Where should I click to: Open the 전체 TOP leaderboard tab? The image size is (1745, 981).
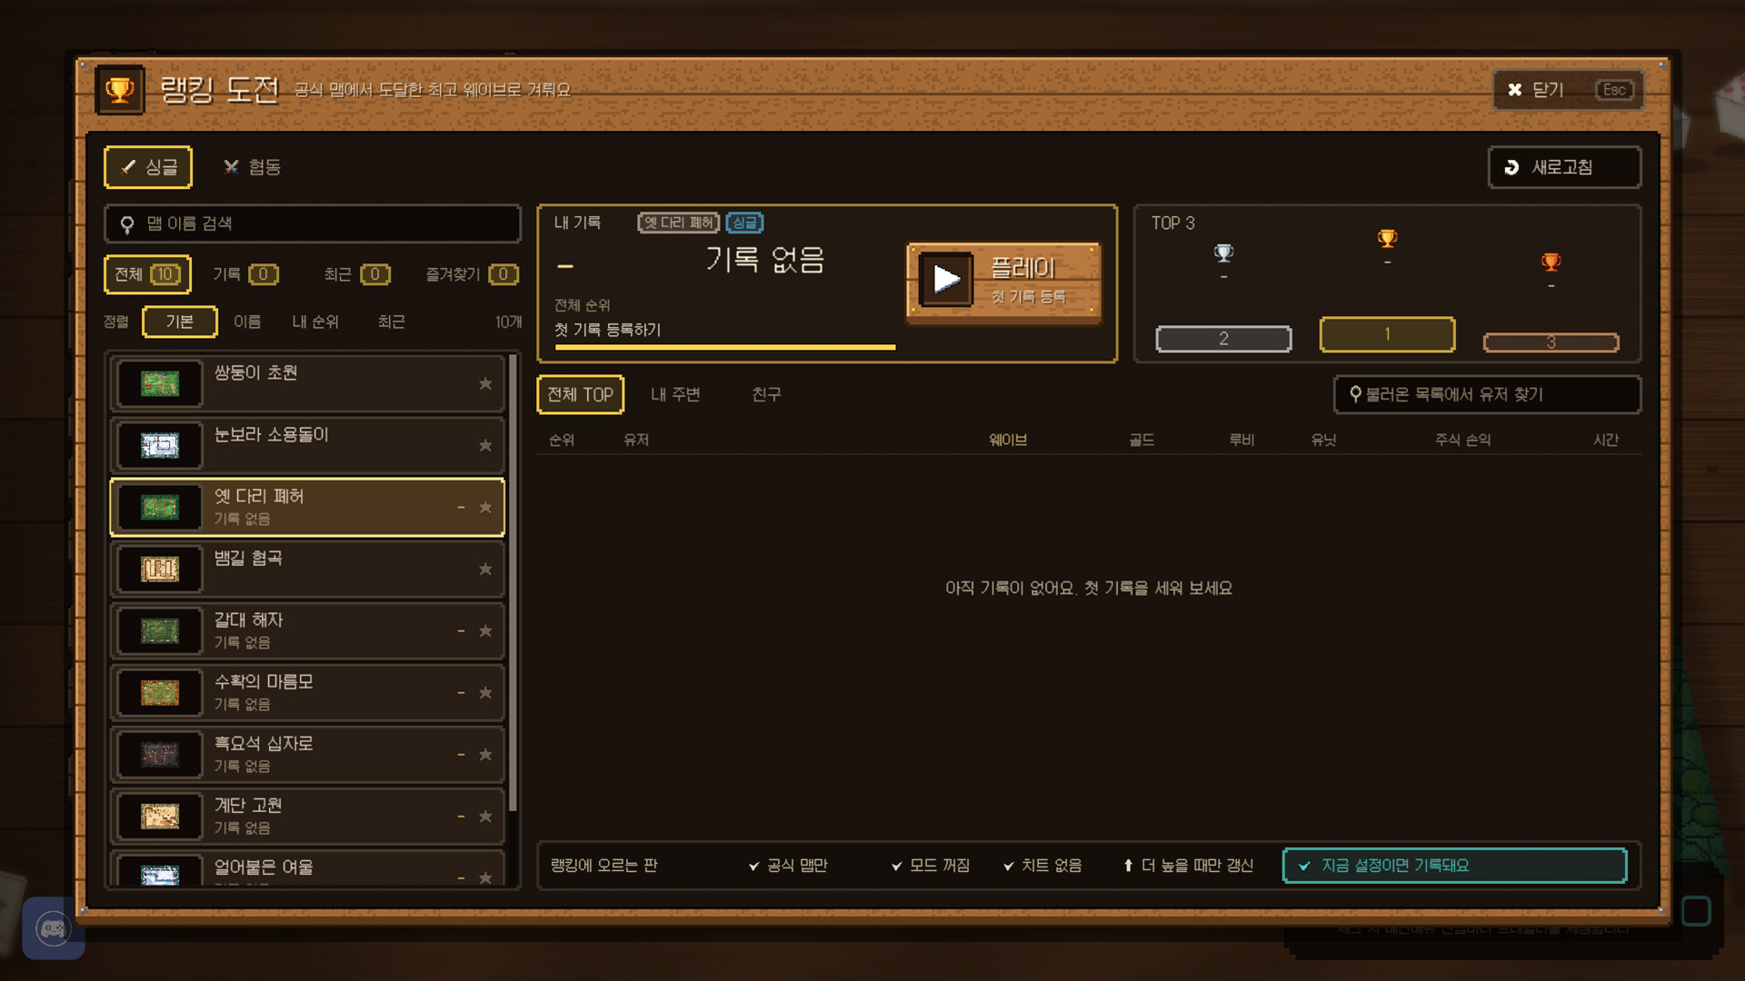580,394
